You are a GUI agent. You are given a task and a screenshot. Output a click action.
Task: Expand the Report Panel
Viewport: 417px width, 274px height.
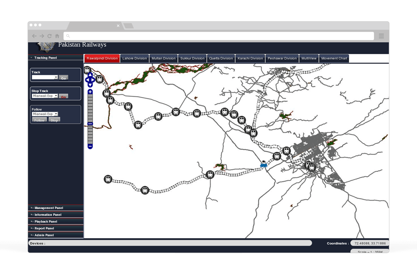click(x=55, y=229)
